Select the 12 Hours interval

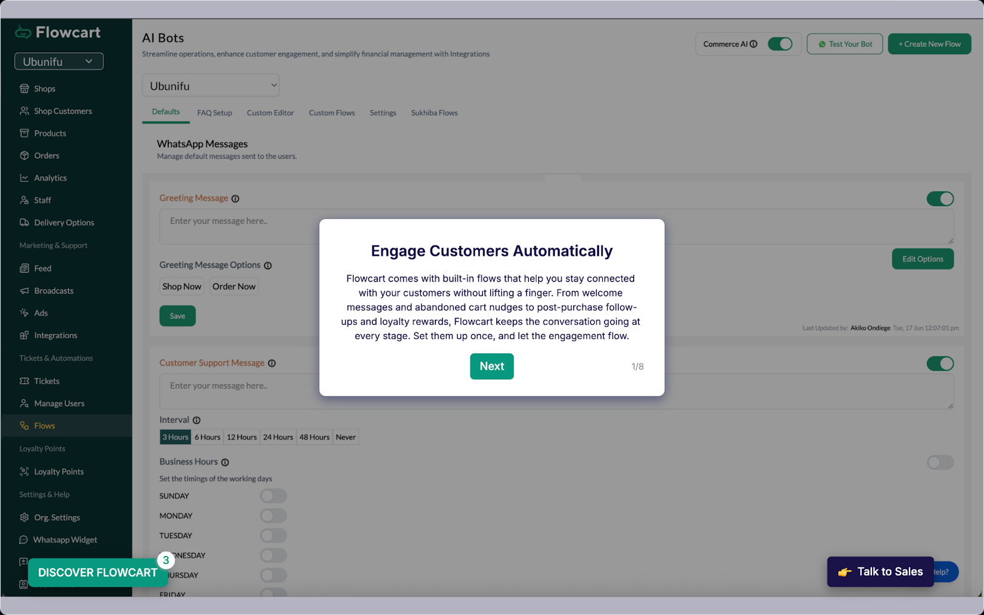click(242, 437)
